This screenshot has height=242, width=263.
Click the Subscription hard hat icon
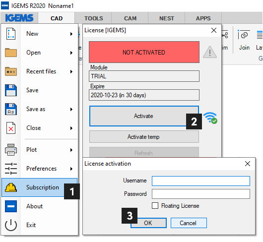pos(11,187)
